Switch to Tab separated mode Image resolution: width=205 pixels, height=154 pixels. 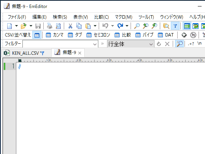pos(75,35)
